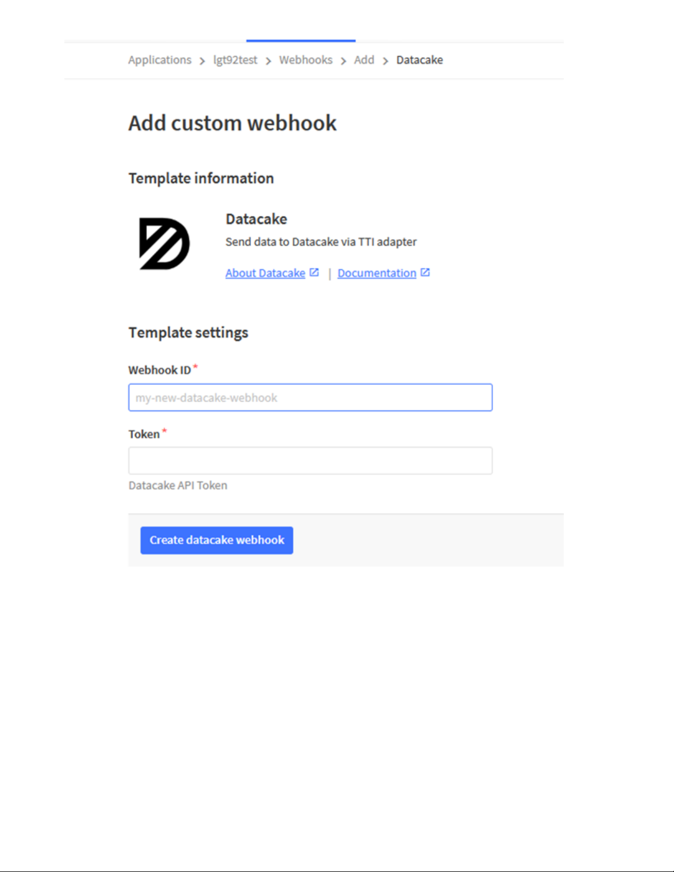674x872 pixels.
Task: Click the Webhook ID field label
Action: 160,370
